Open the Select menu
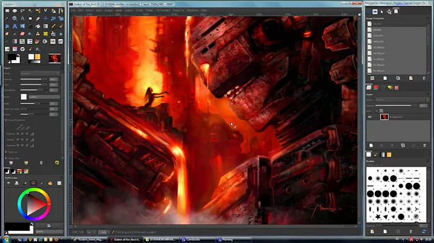Image resolution: width=434 pixels, height=243 pixels. 89,10
